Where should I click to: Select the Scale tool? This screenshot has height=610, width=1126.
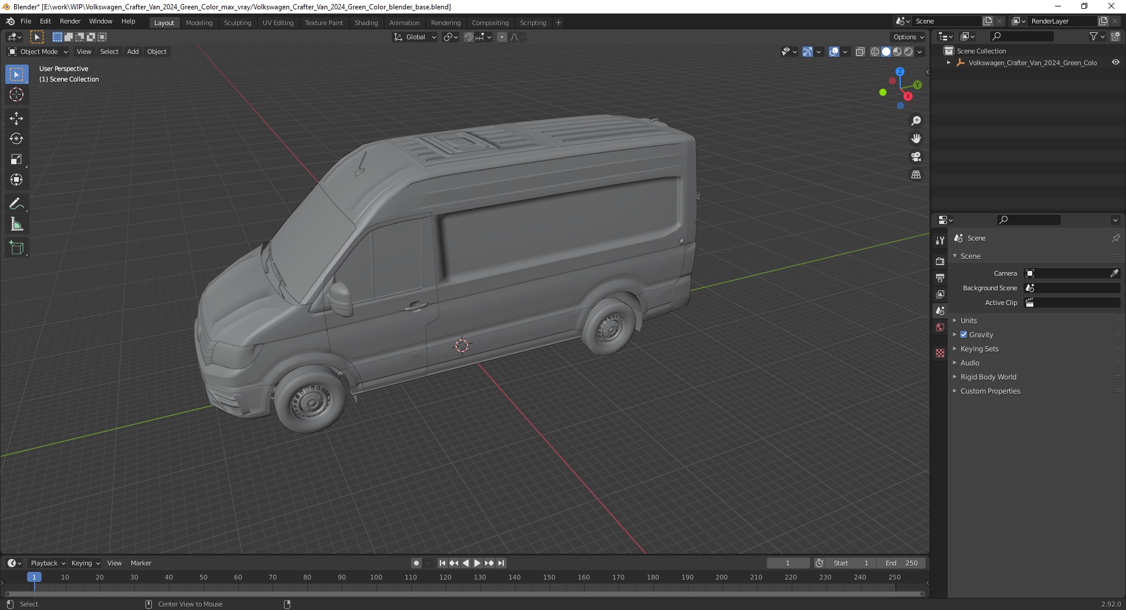tap(16, 160)
